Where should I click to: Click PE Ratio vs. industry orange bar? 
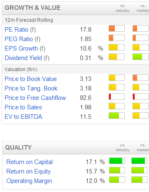click(x=116, y=28)
